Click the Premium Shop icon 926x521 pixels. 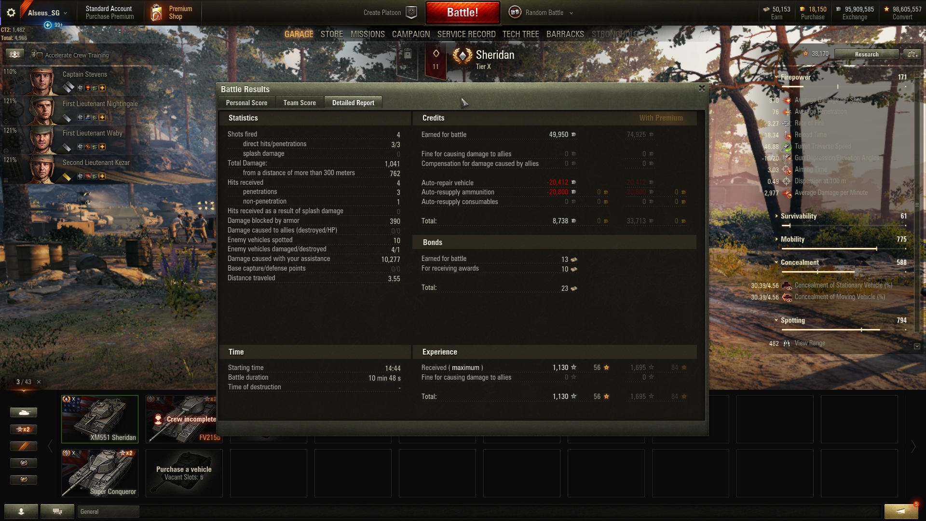tap(156, 13)
